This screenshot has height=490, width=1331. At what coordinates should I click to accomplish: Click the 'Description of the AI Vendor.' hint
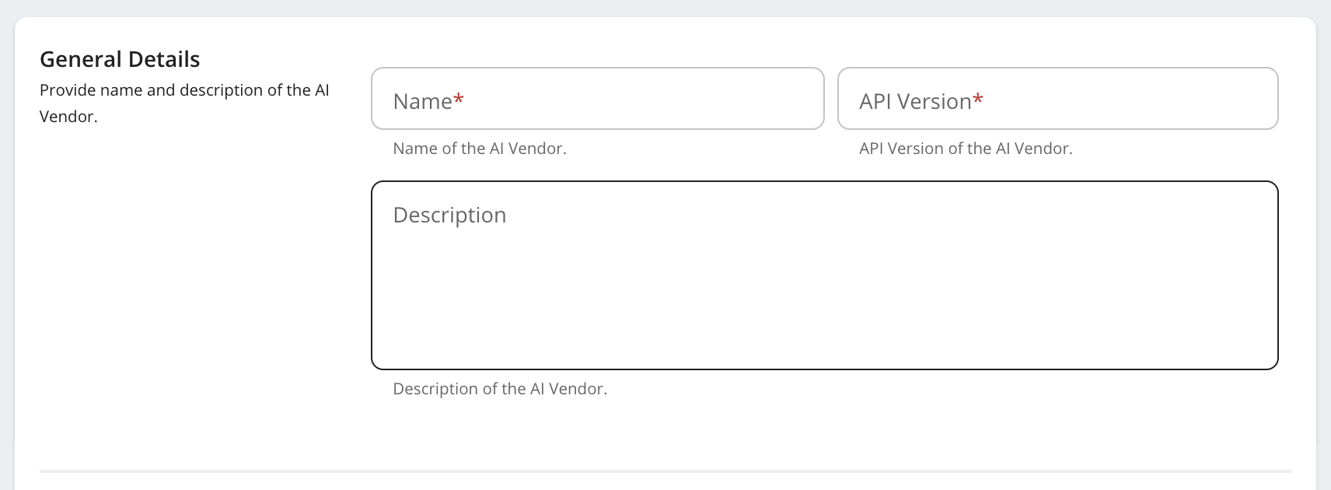pos(500,389)
